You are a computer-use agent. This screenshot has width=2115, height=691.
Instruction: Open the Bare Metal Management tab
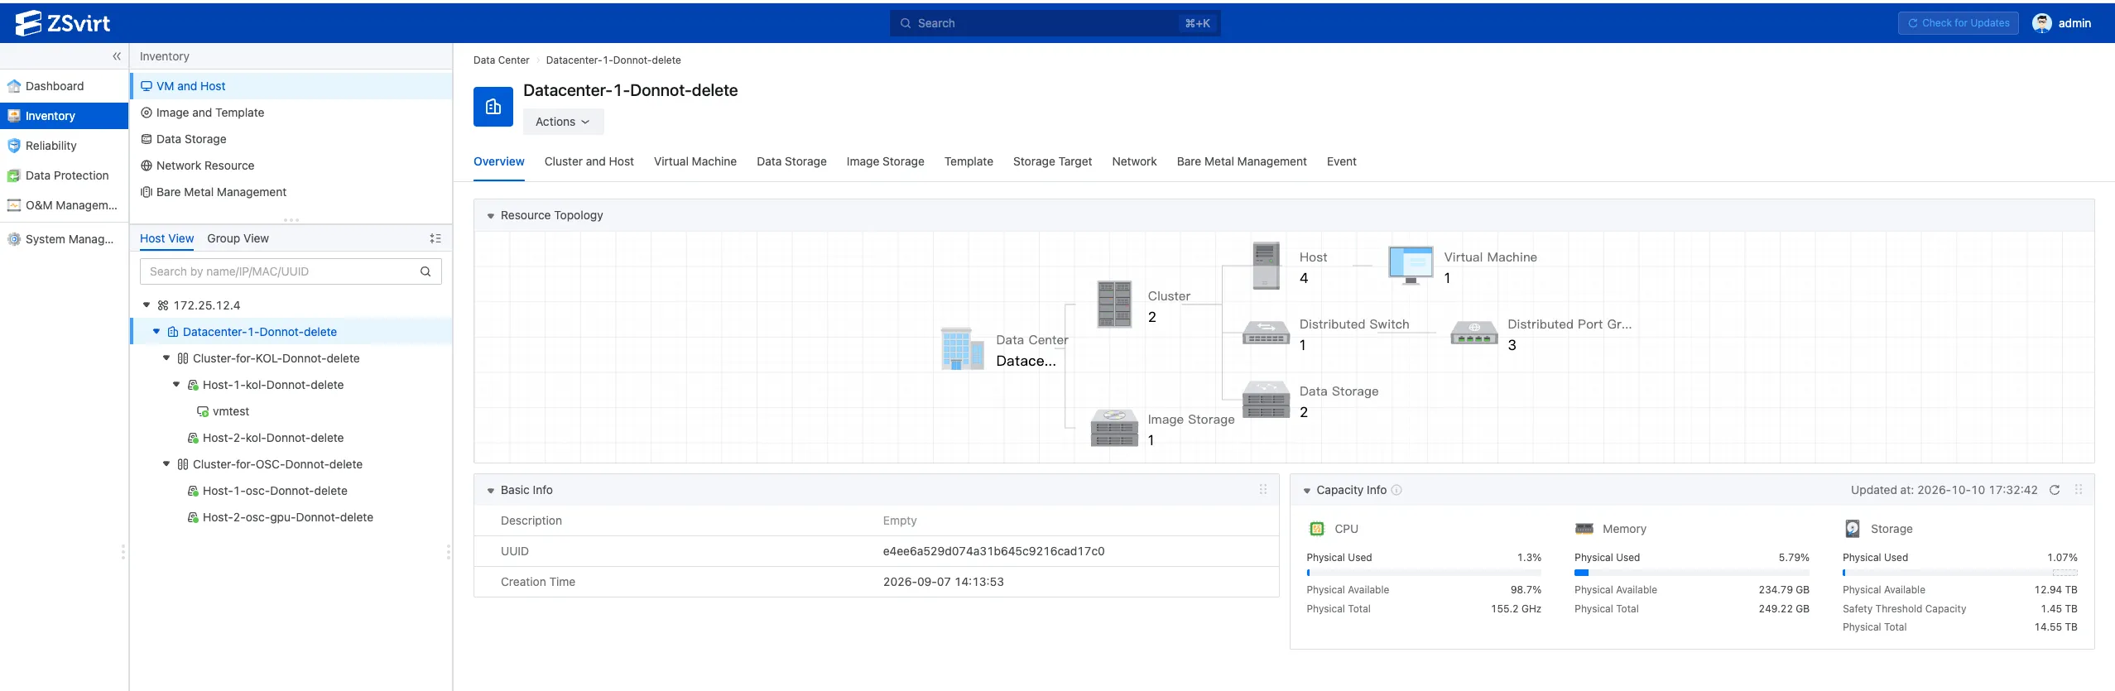tap(1242, 161)
